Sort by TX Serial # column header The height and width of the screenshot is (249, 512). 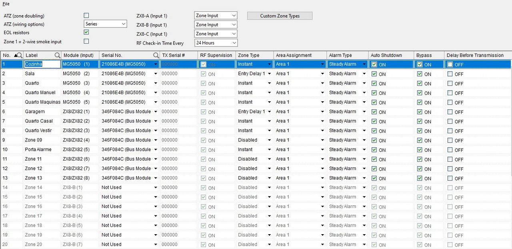(179, 55)
